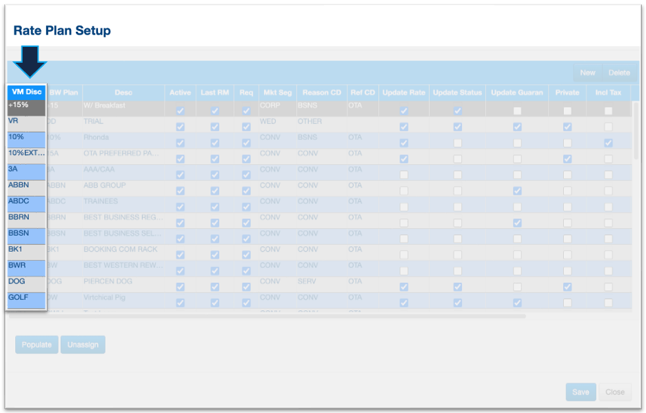The image size is (646, 413).
Task: Click the Update Rate column header
Action: click(x=403, y=92)
